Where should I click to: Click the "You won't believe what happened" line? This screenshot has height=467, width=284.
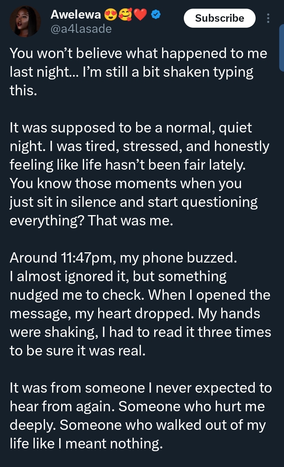tap(138, 54)
